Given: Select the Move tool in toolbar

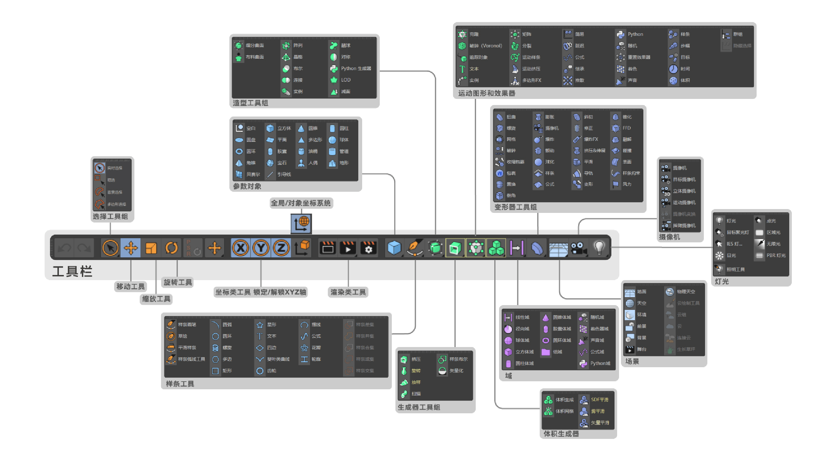Looking at the screenshot, I should 131,248.
